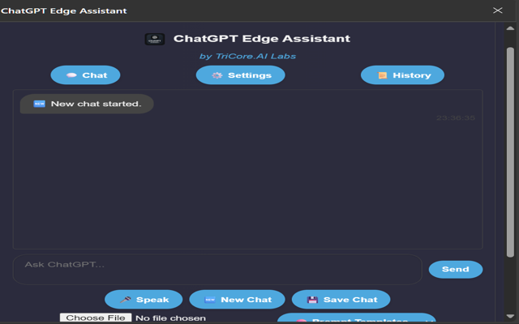
Task: Click the ChatGPT Edge Assistant logo icon
Action: coord(155,39)
